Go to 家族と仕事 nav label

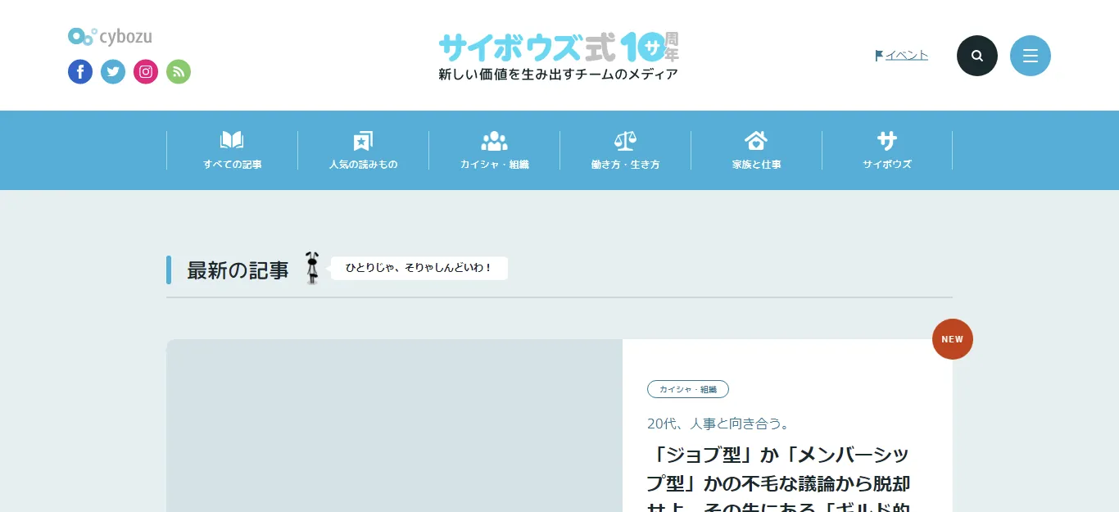pos(756,165)
